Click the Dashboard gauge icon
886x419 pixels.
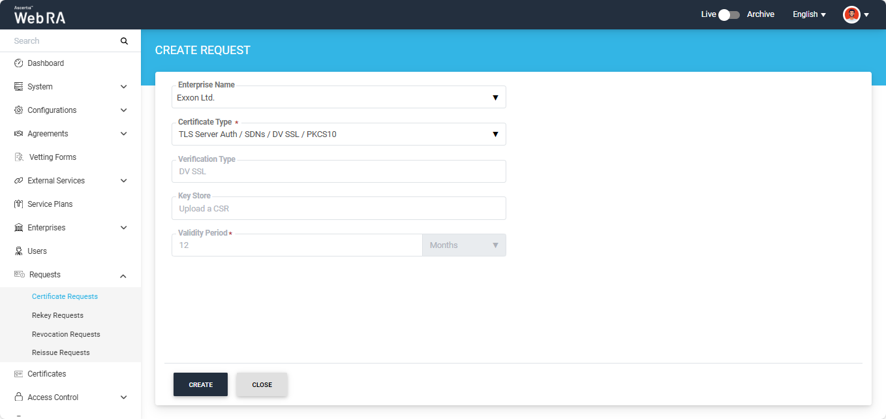point(19,63)
